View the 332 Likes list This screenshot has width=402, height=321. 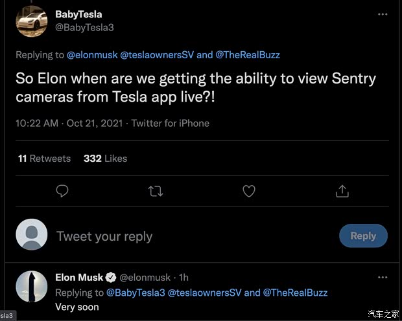(x=105, y=159)
